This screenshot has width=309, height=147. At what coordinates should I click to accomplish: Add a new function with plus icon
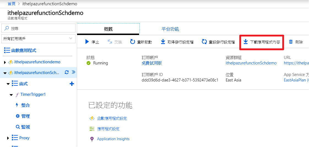pyautogui.click(x=72, y=84)
